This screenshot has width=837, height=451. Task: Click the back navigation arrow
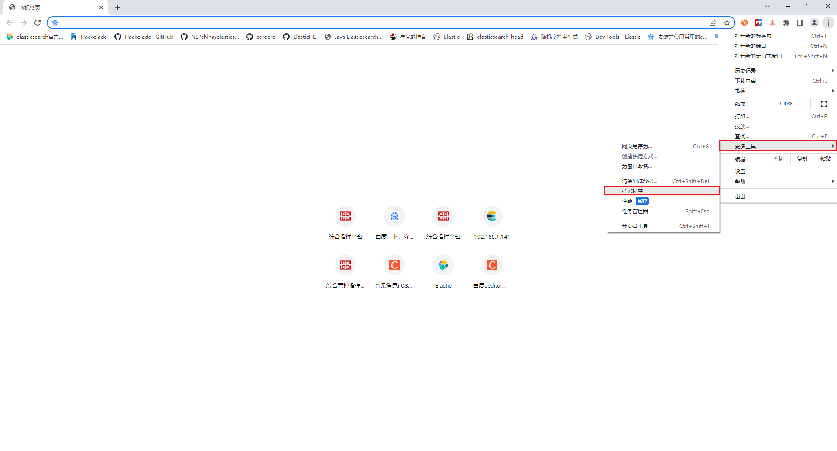(x=10, y=23)
